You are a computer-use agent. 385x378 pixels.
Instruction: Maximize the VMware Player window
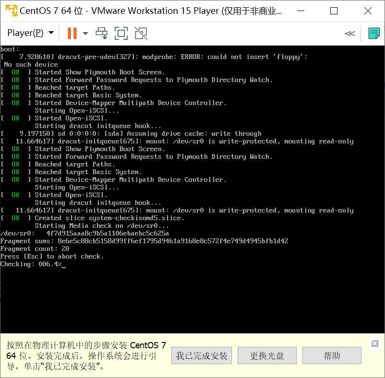coord(334,11)
